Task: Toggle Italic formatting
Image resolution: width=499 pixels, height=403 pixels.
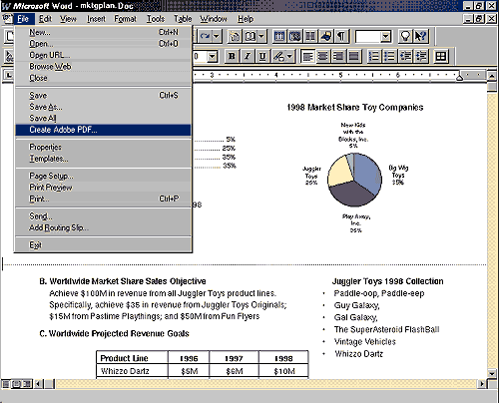Action: point(248,56)
